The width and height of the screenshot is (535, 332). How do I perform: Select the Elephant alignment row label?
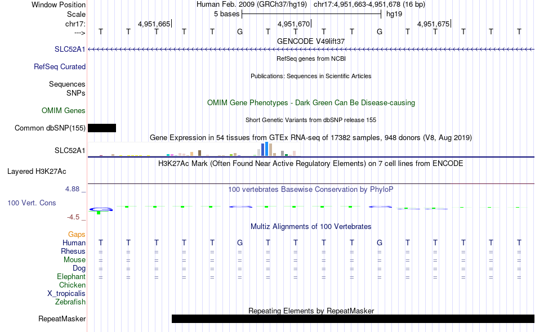[x=71, y=276]
